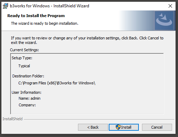Click the Name: admin line
This screenshot has width=178, height=137.
29,98
